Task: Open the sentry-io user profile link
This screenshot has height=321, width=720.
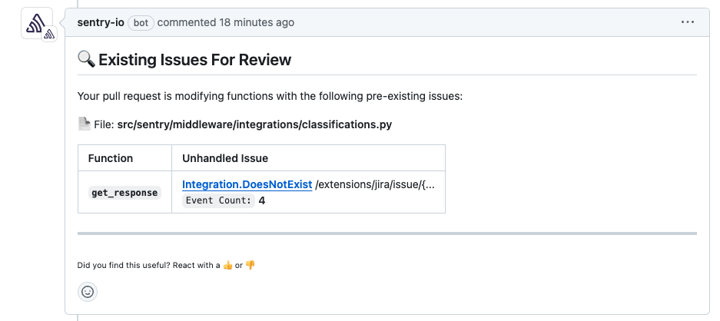Action: point(101,22)
